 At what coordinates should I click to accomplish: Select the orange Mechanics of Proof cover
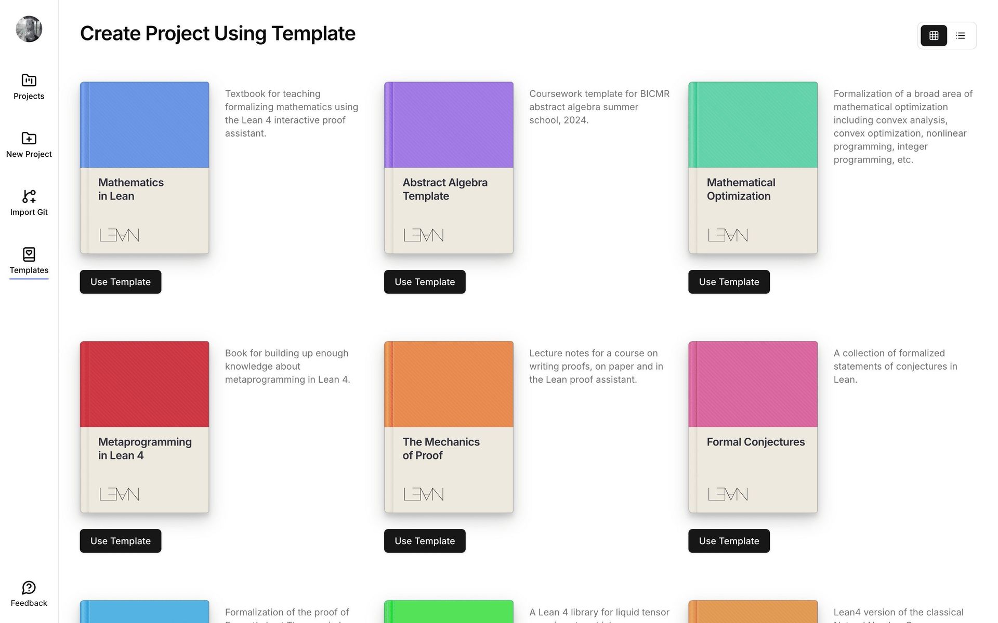(449, 427)
